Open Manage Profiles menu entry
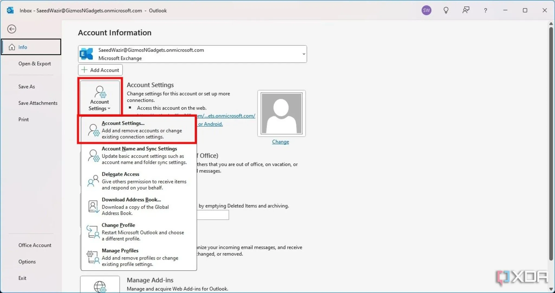 click(139, 257)
